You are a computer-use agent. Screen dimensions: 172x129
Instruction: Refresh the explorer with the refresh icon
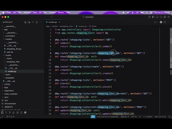point(33,22)
